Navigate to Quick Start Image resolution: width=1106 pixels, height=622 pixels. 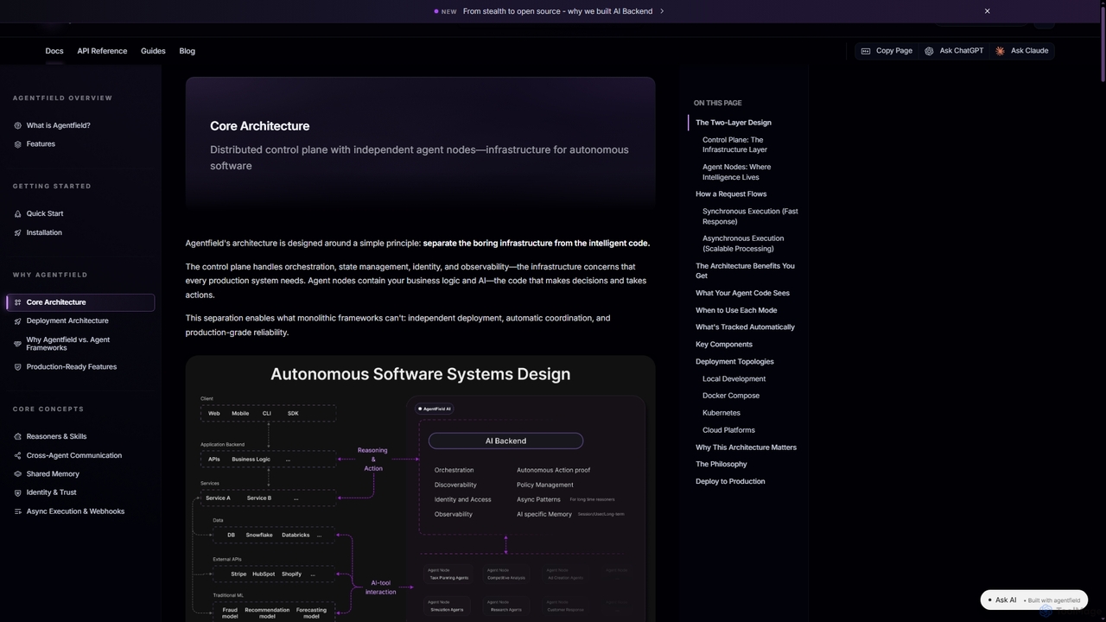click(45, 213)
